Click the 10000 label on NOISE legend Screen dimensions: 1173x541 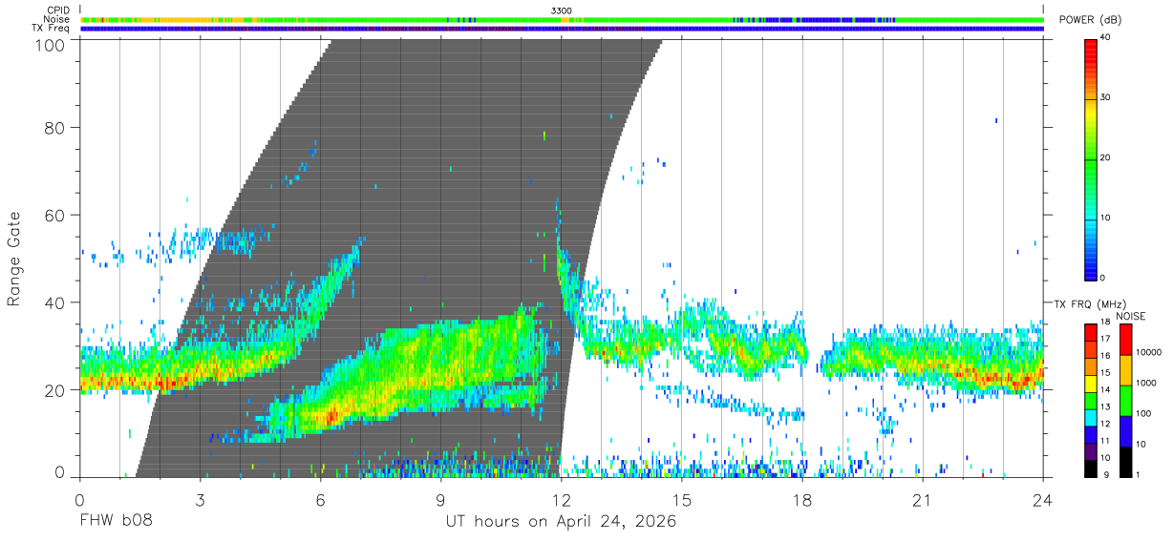[1149, 352]
